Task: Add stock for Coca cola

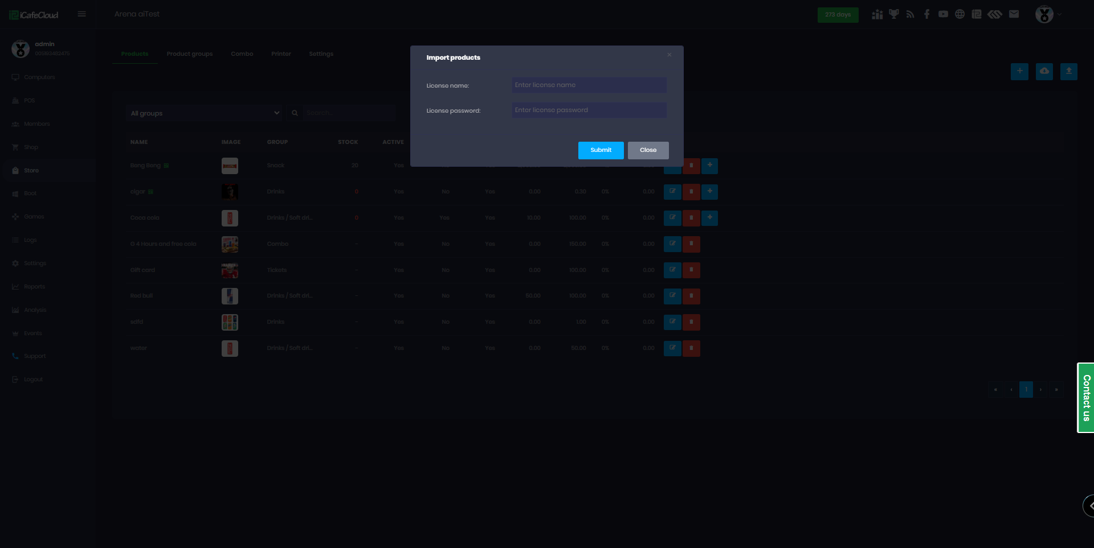Action: 710,218
